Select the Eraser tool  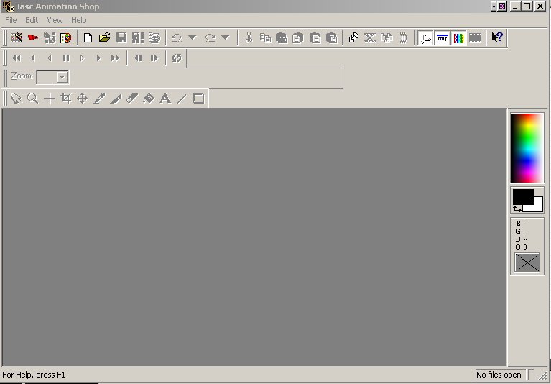tap(132, 99)
